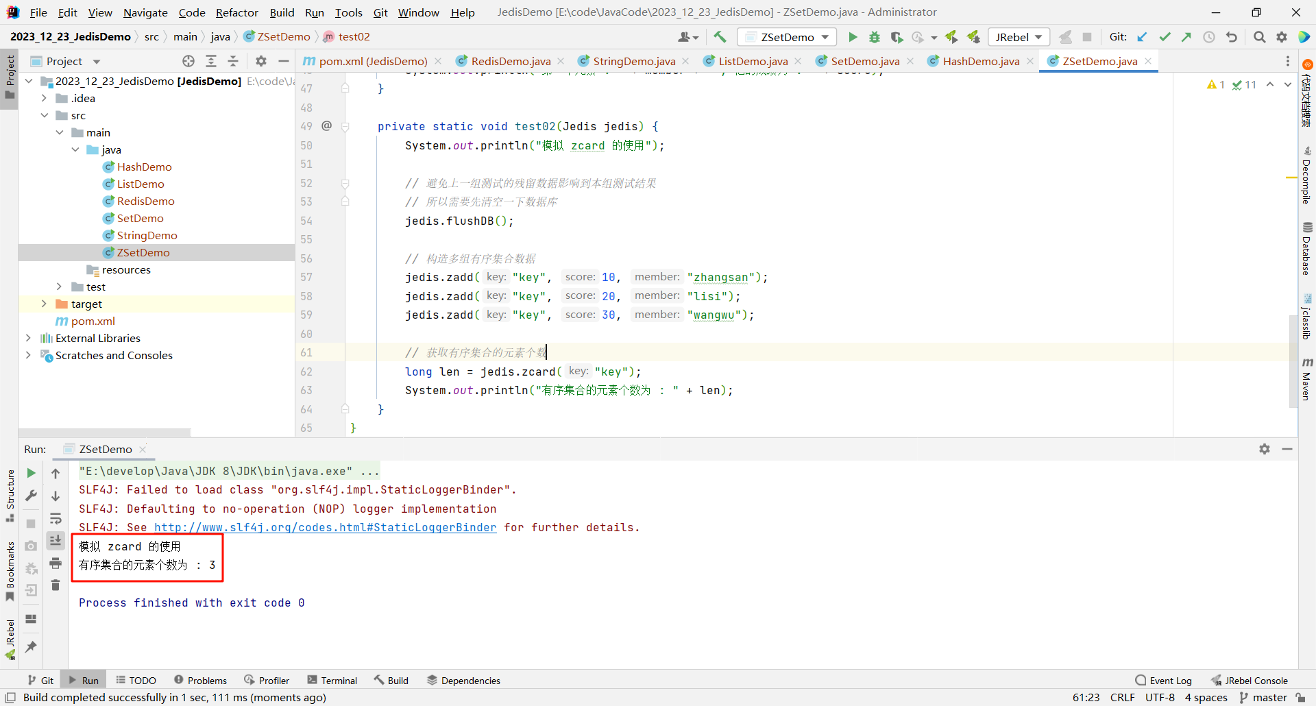Toggle soft-wrap in Run console
This screenshot has width=1316, height=706.
56,519
